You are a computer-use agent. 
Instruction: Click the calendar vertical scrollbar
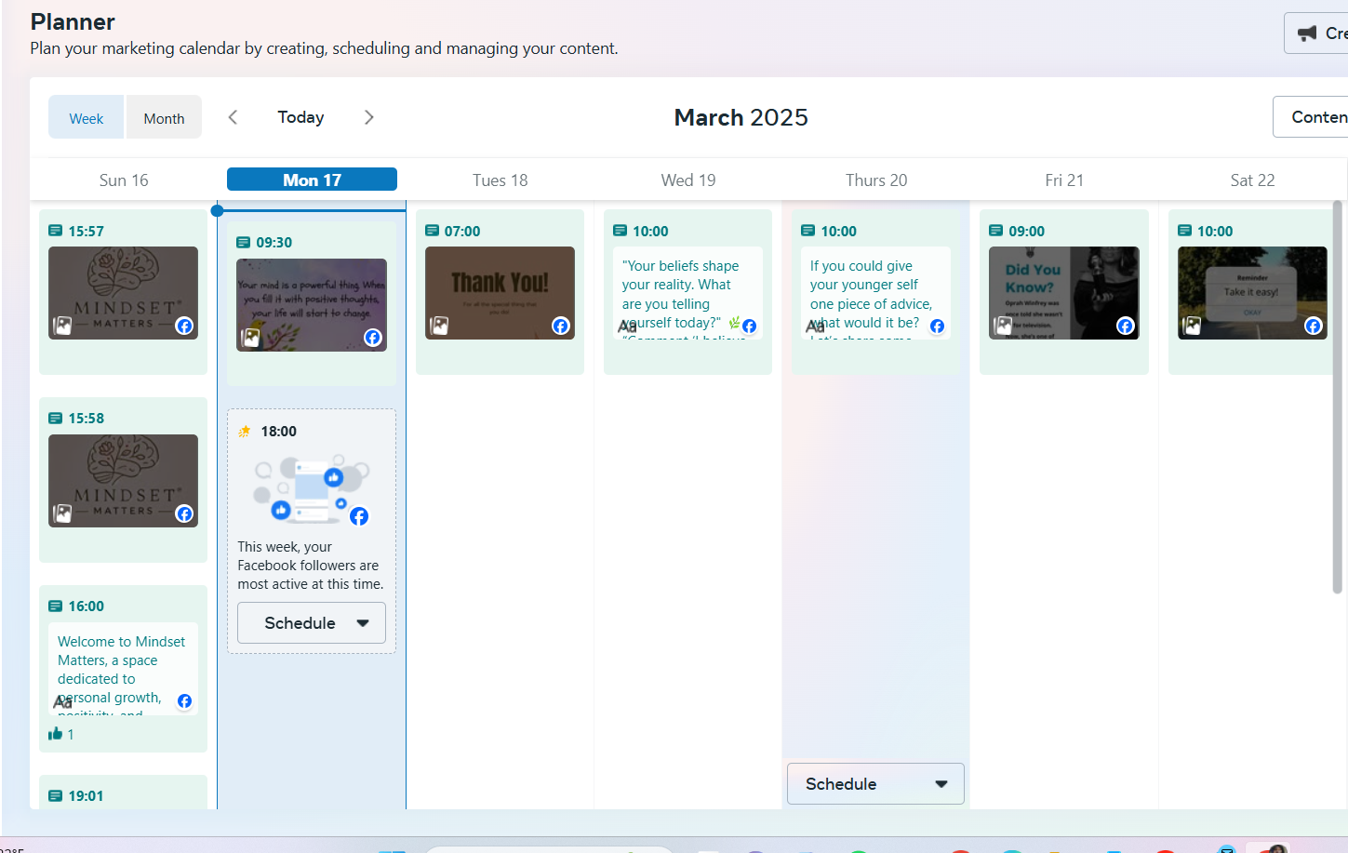click(1337, 397)
